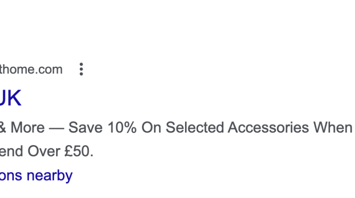Click the word 'When' at the snippet line end
The height and width of the screenshot is (198, 355).
tap(333, 128)
